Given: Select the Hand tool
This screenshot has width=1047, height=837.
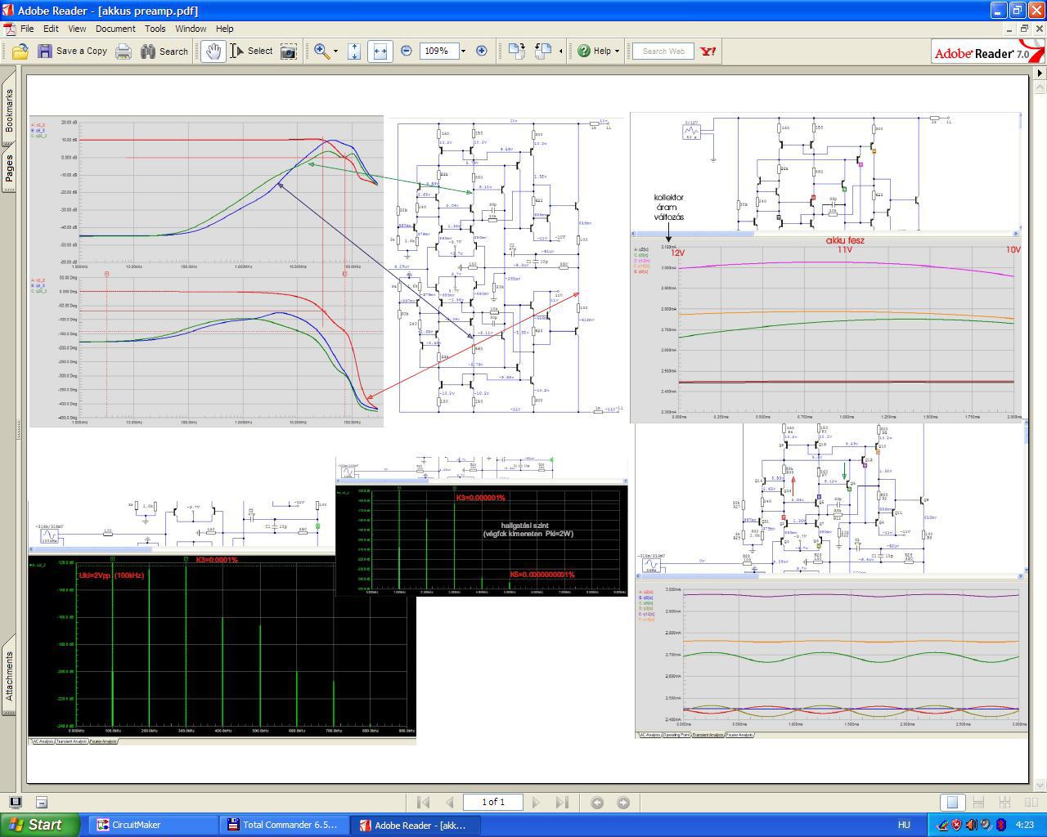Looking at the screenshot, I should tap(213, 51).
